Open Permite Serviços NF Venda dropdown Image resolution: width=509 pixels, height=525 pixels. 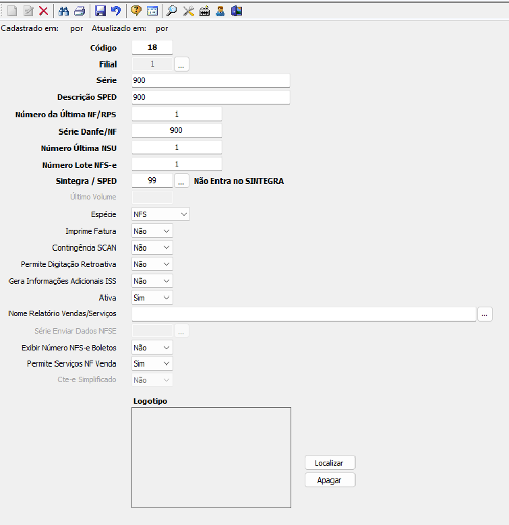pos(152,364)
